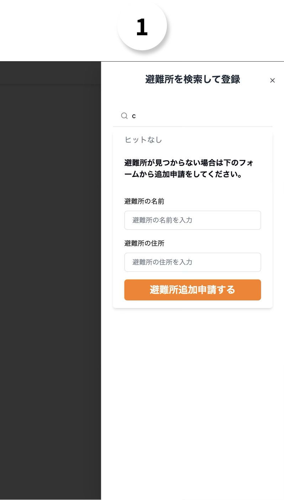
Task: Dismiss panel by clicking the dark backdrop
Action: coord(51,285)
